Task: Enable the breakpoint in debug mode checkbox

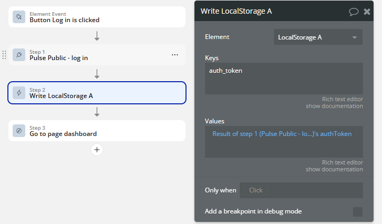Action: [x=358, y=212]
